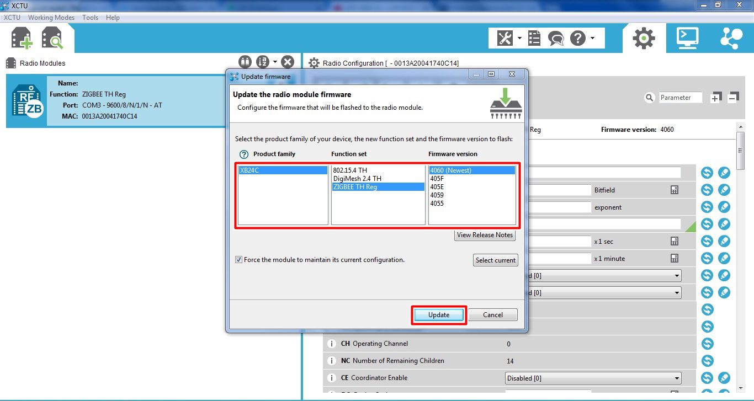Expand the Help icon dropdown arrow

(592, 38)
